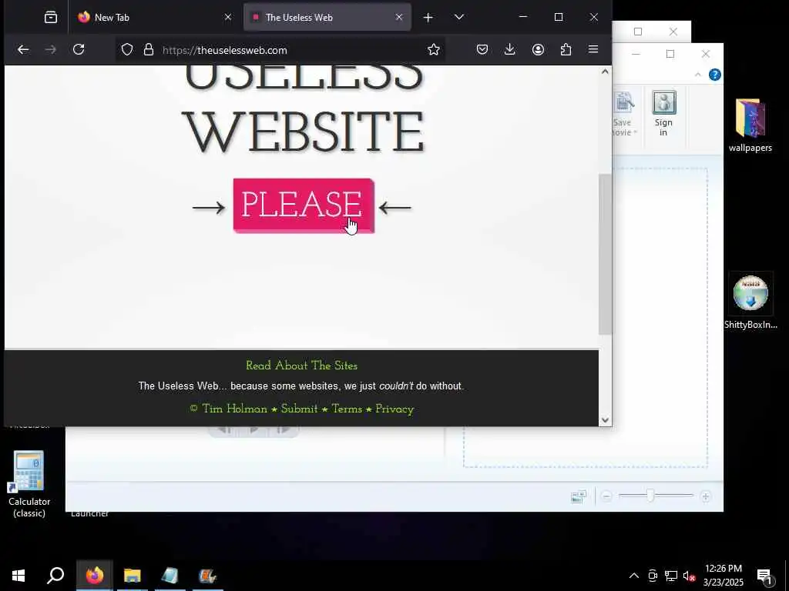The width and height of the screenshot is (789, 591).
Task: Click muted volume tray icon
Action: pos(689,576)
